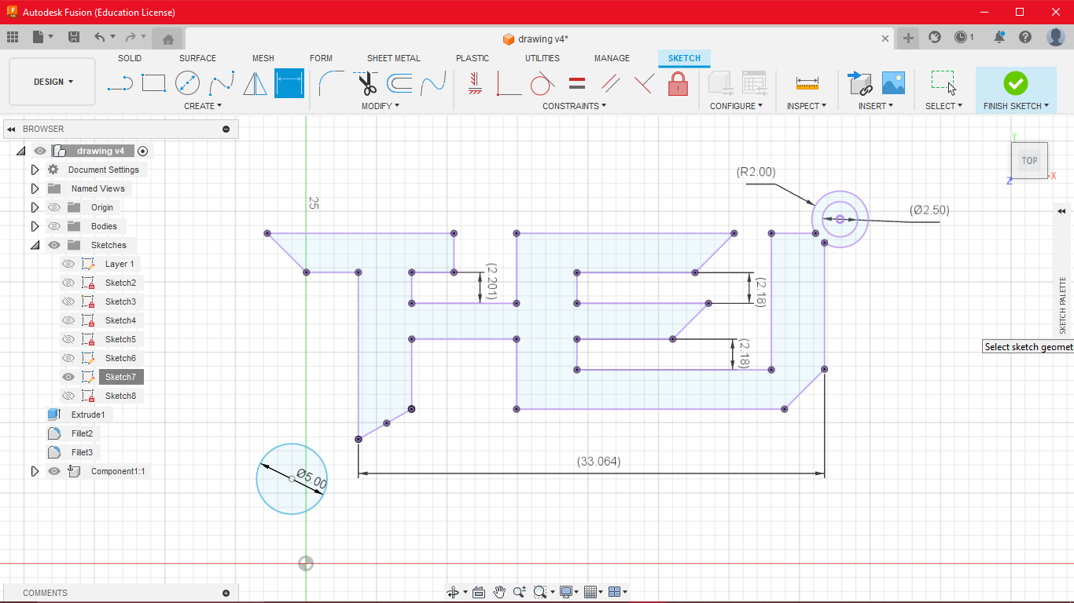Open the SELECT menu label
The image size is (1074, 603).
pyautogui.click(x=943, y=106)
